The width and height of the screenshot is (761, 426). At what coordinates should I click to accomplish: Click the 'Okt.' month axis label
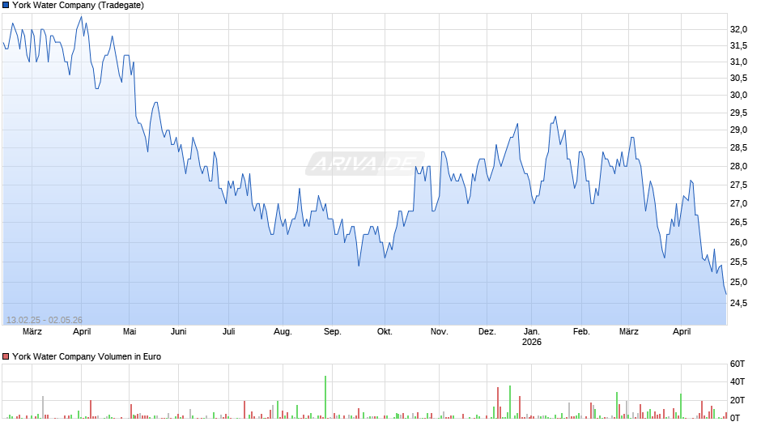coord(385,332)
